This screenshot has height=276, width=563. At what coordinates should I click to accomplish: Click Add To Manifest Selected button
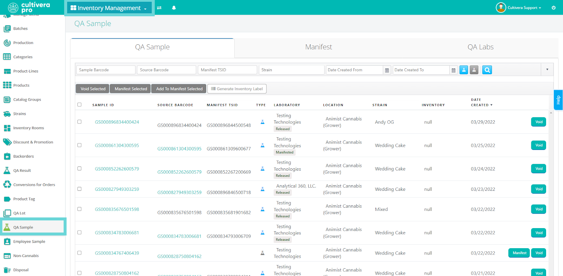tap(179, 89)
